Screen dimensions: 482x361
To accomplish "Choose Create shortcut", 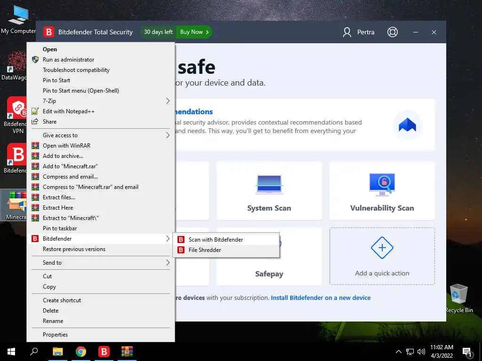I will click(101, 300).
